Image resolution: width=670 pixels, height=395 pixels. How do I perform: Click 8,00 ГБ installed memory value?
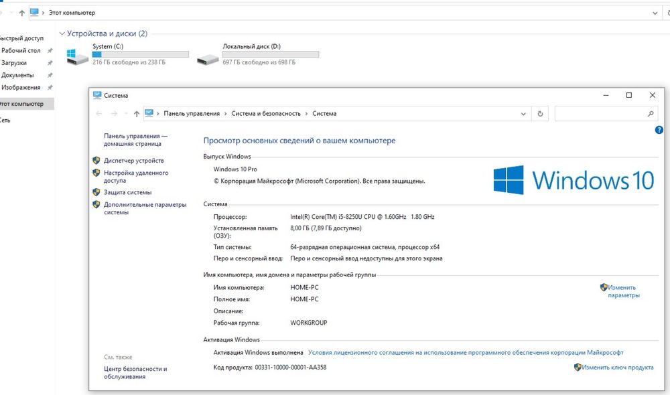coord(326,228)
